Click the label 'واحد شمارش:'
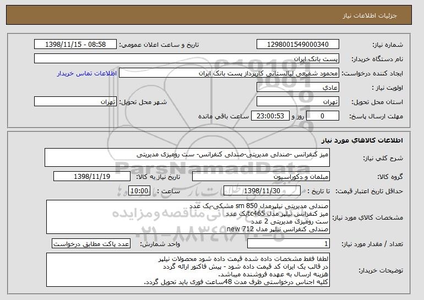 [x=160, y=244]
